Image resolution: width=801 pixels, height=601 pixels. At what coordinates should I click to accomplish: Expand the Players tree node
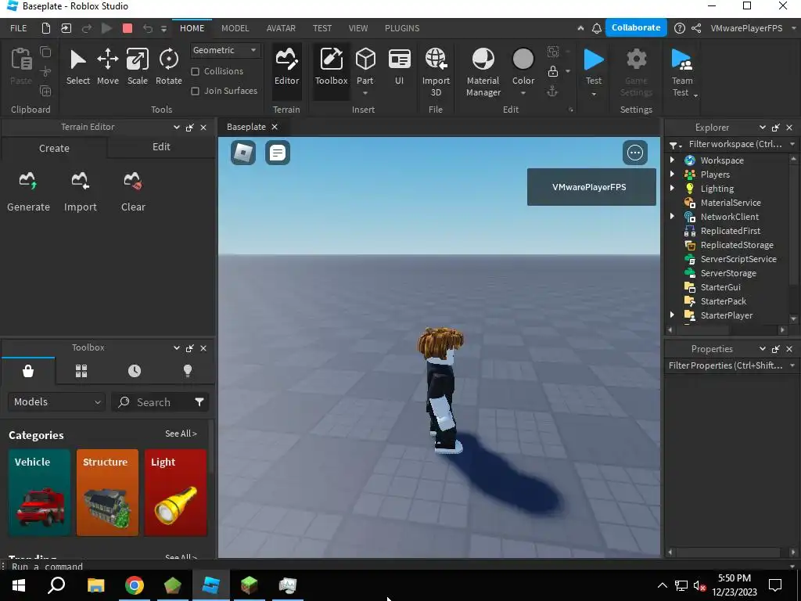pyautogui.click(x=672, y=175)
